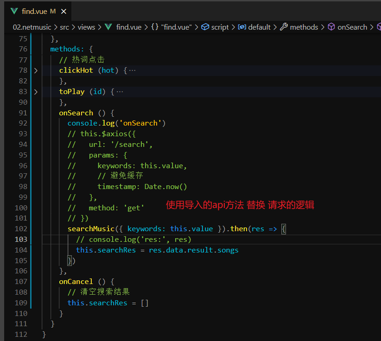
Task: Select the find.vue editor tab
Action: coord(38,11)
